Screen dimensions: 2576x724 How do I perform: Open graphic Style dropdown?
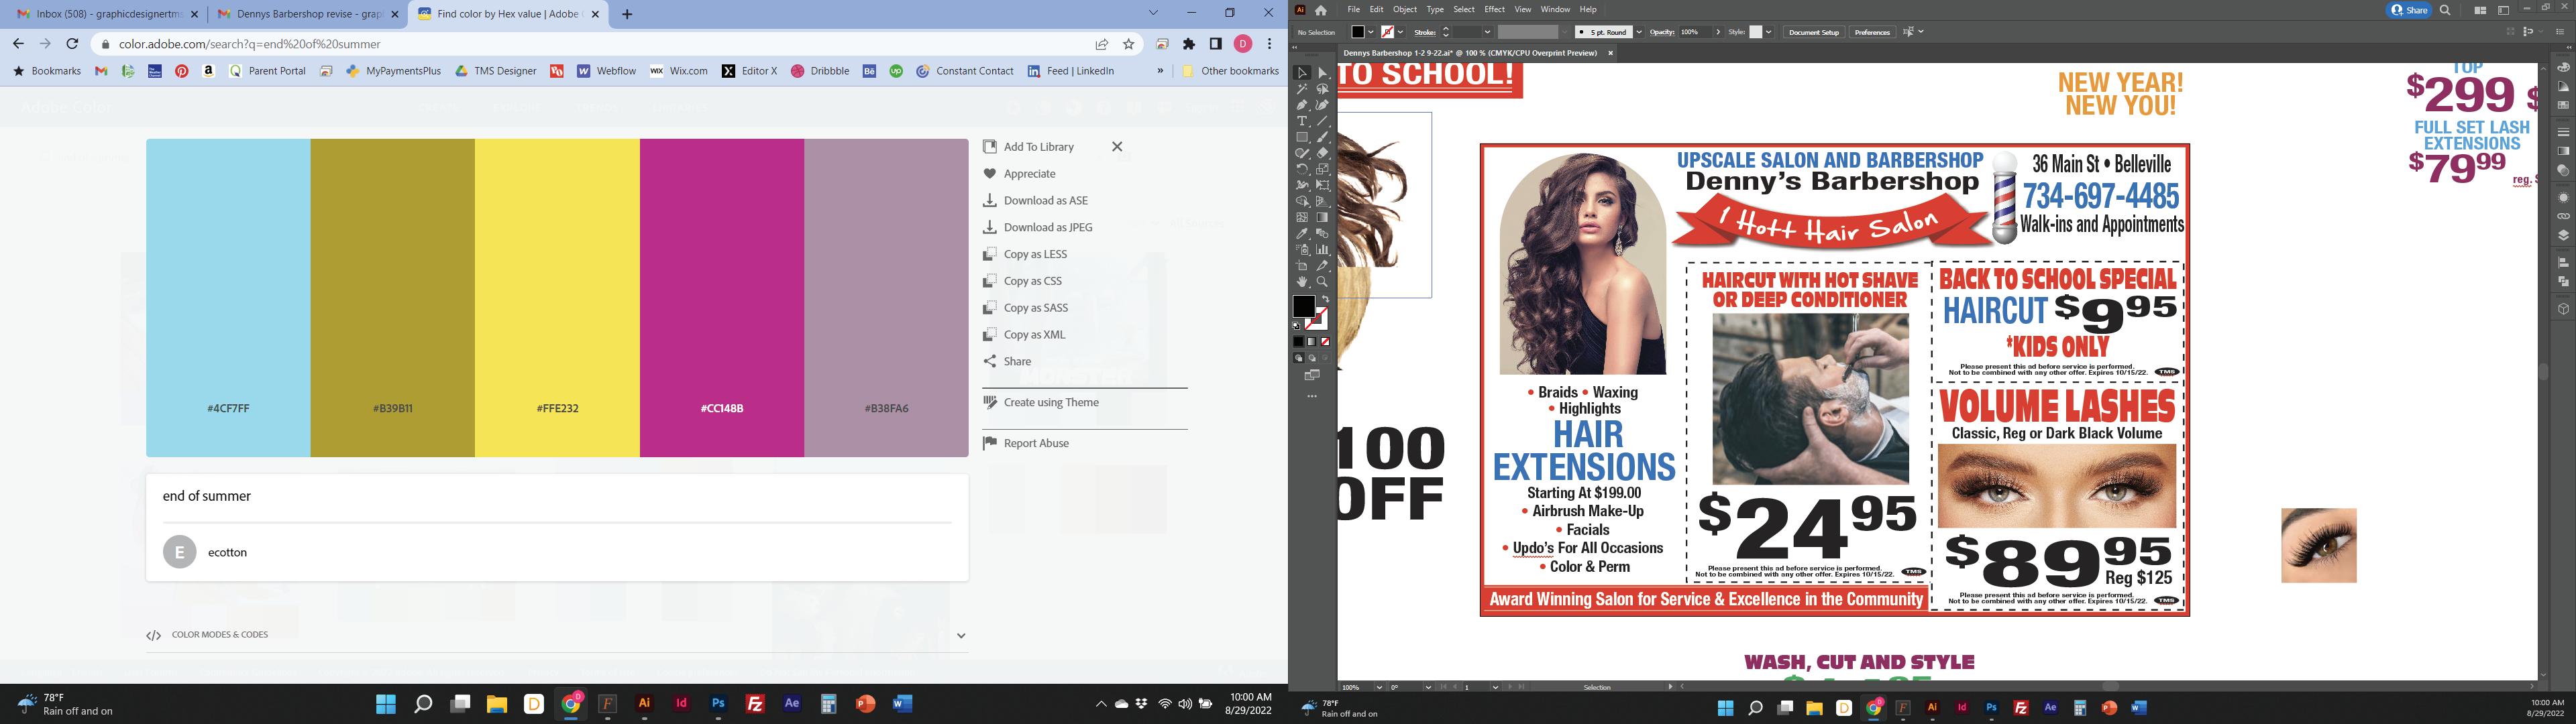tap(1769, 32)
